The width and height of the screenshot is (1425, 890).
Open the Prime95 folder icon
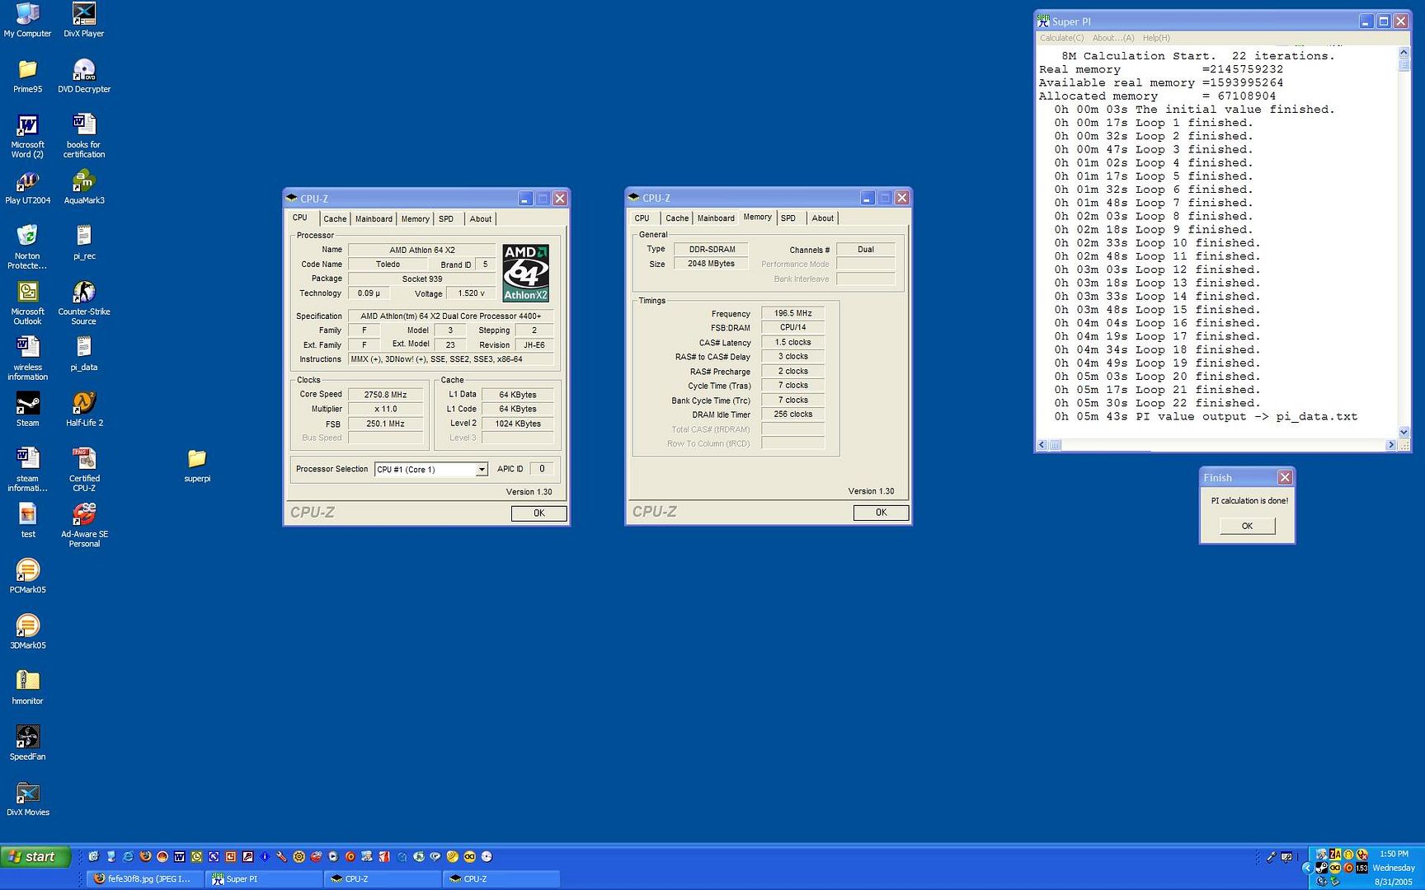[27, 75]
